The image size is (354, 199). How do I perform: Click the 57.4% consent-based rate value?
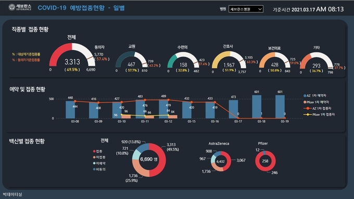[x=102, y=59]
